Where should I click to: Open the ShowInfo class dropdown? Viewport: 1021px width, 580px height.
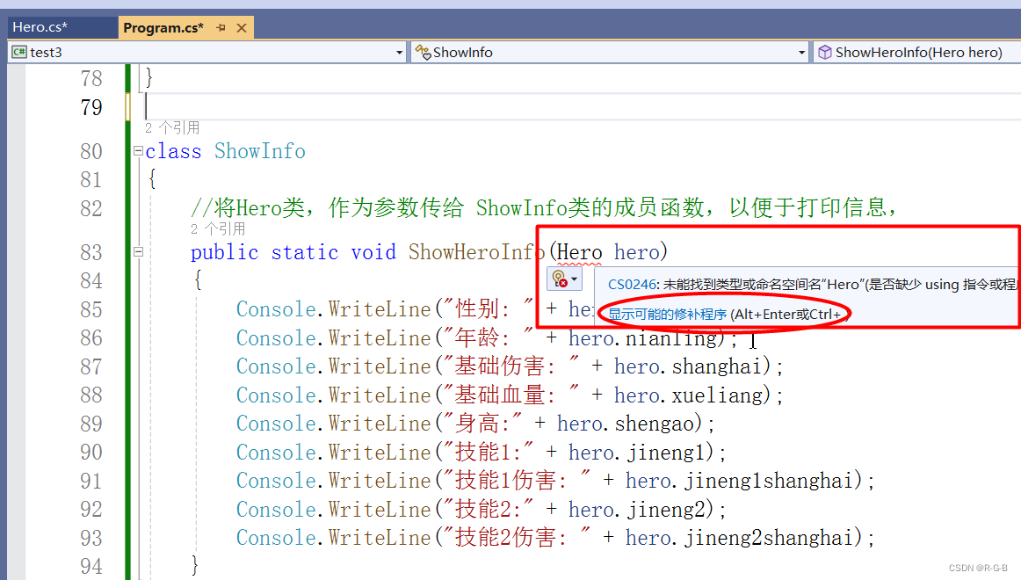point(801,53)
